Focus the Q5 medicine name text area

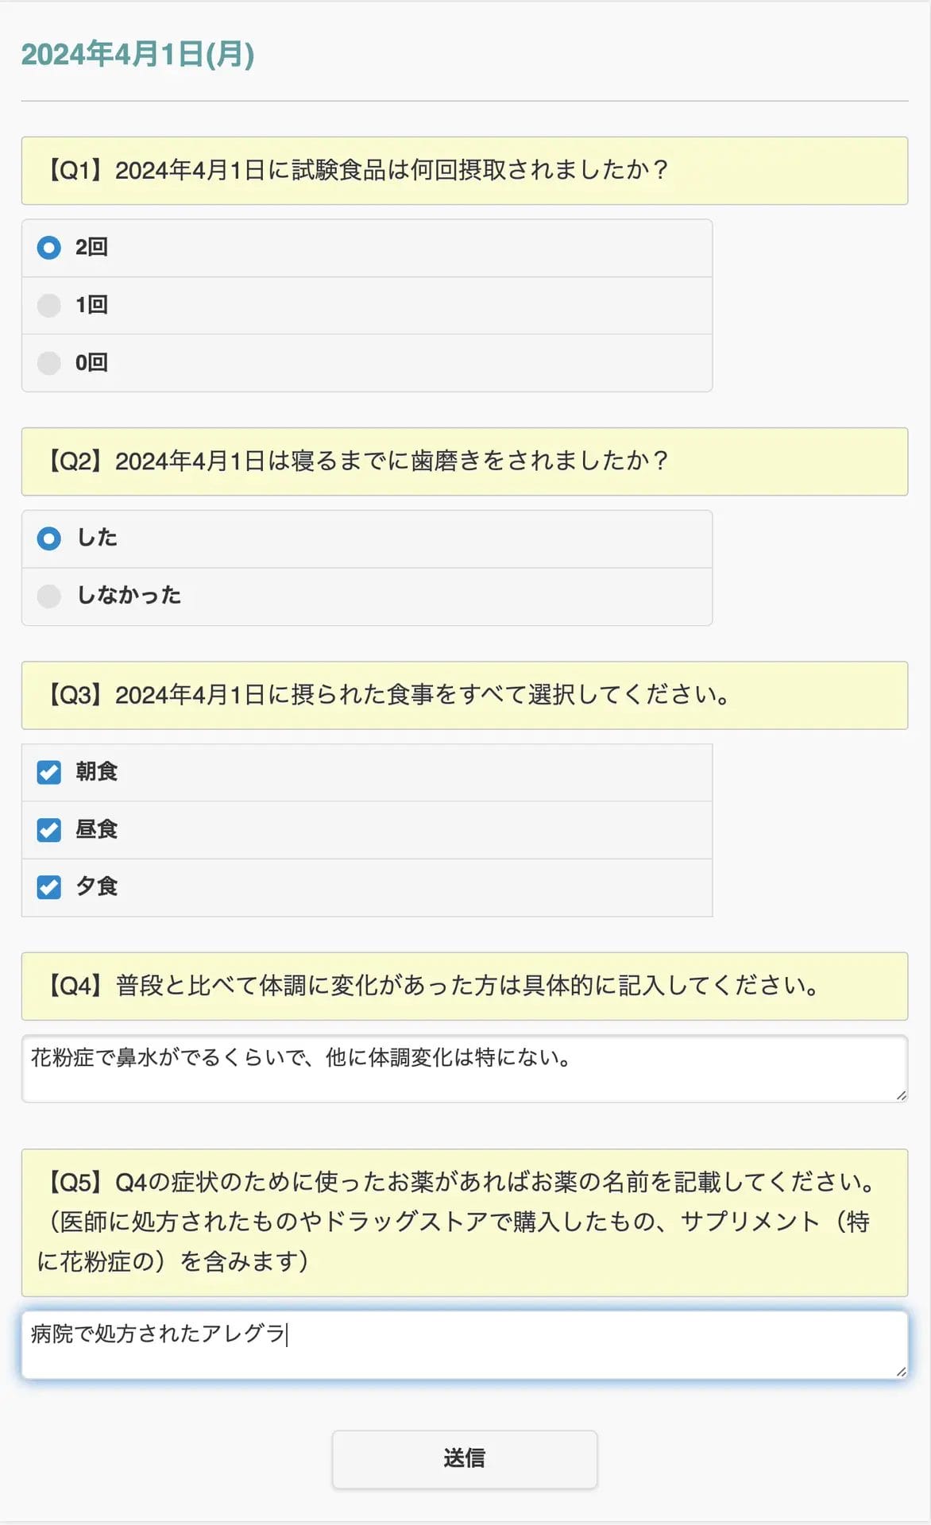465,1345
